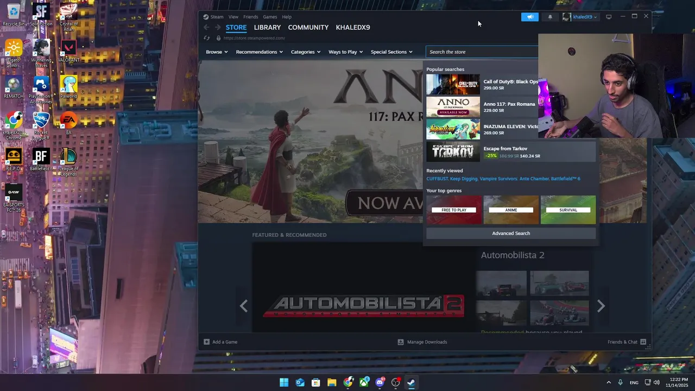The width and height of the screenshot is (695, 391).
Task: Reload the Steam store page
Action: 206,38
